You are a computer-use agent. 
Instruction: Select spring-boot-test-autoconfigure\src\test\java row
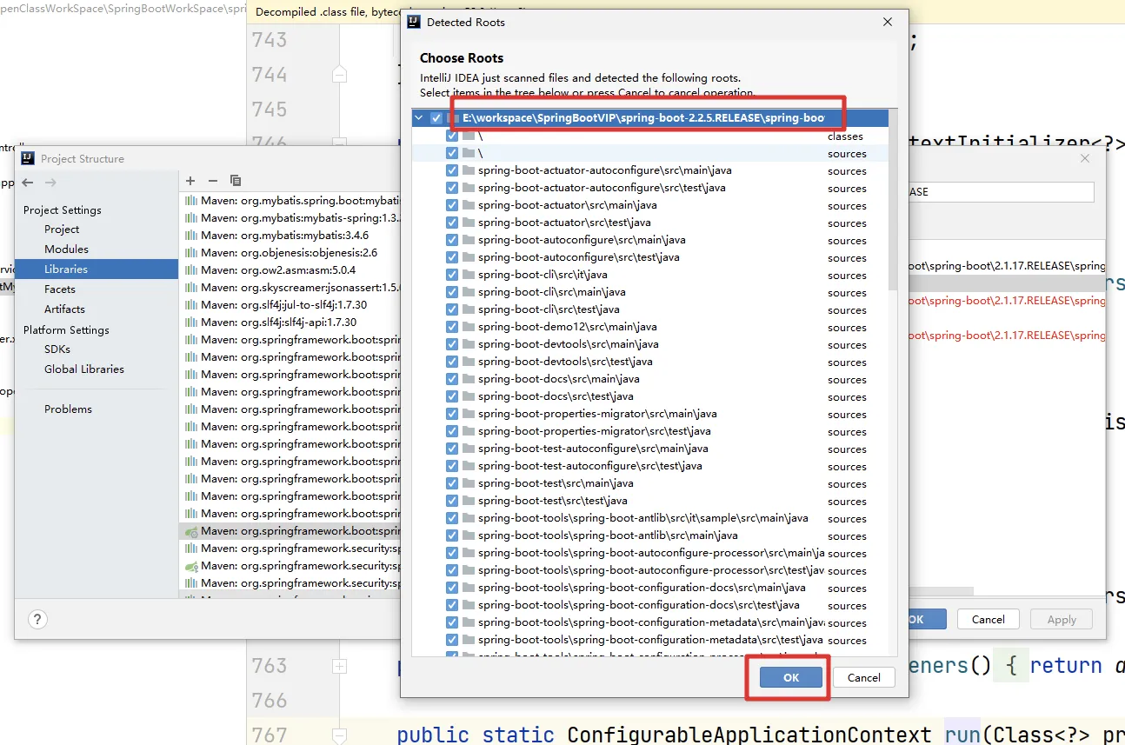[650, 466]
